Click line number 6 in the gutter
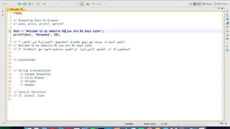The height and width of the screenshot is (129, 230). click(x=10, y=31)
